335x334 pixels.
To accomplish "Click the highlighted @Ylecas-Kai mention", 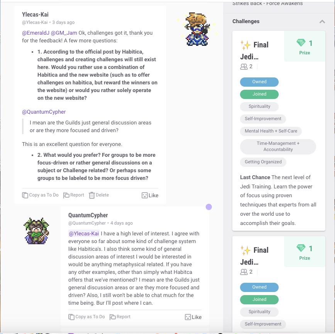I will pyautogui.click(x=84, y=233).
